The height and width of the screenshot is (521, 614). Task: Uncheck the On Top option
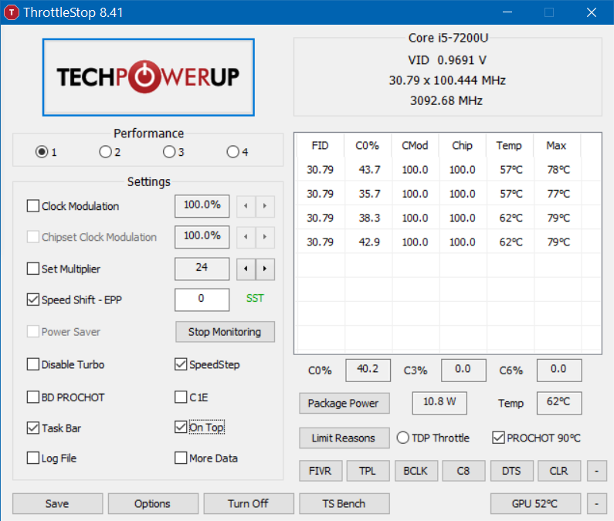click(x=181, y=427)
